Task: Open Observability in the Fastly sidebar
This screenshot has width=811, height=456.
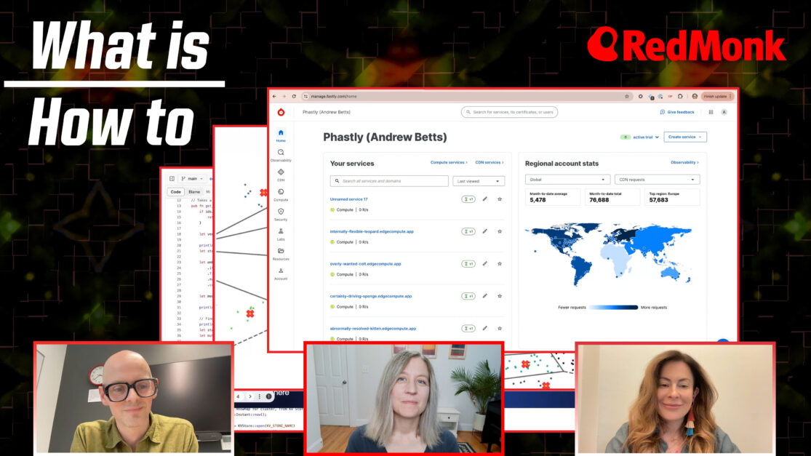Action: coord(281,155)
